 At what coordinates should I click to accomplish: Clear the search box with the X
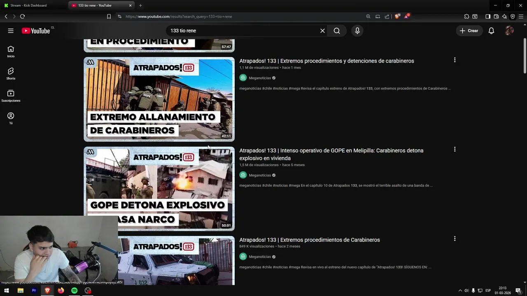pos(322,31)
